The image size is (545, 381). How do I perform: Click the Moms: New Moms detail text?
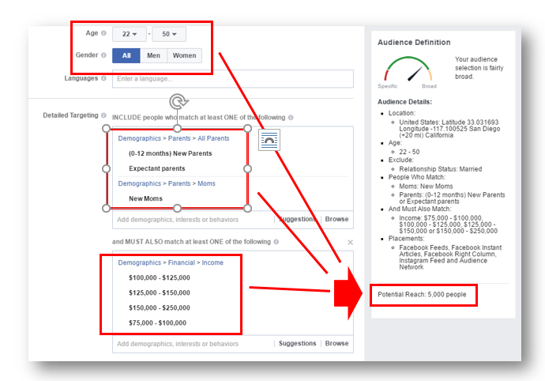(x=426, y=187)
